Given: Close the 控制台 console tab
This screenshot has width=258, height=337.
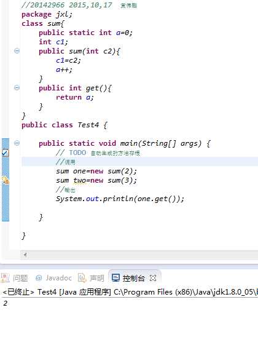Looking at the screenshot, I should click(153, 278).
